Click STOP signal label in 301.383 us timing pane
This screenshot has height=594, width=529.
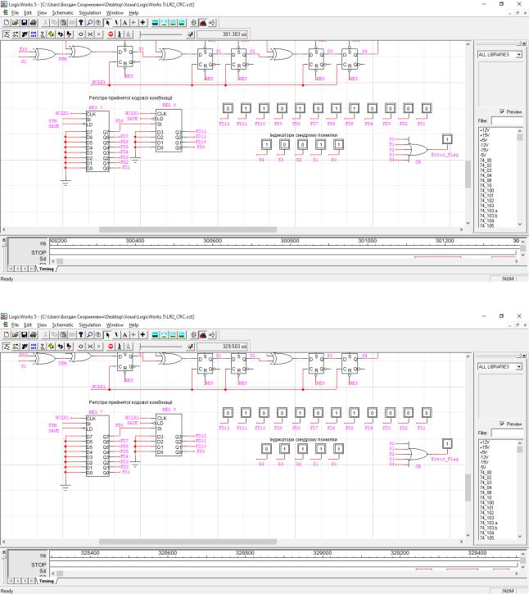coord(38,252)
